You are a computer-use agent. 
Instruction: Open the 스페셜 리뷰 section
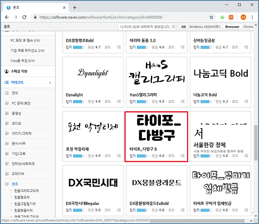point(19,71)
